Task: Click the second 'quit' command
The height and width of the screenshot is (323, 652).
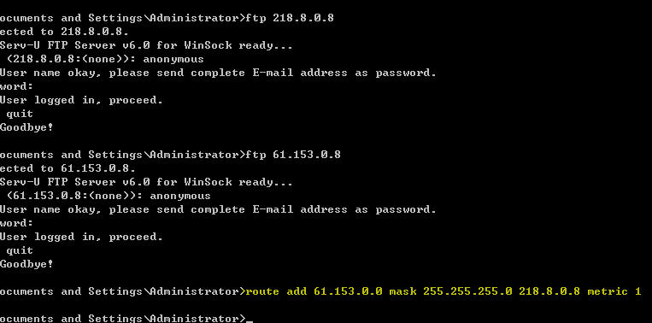Action: point(20,250)
